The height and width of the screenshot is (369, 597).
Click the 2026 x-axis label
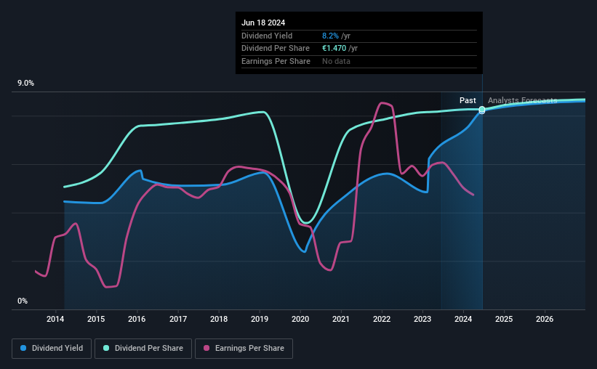(545, 319)
